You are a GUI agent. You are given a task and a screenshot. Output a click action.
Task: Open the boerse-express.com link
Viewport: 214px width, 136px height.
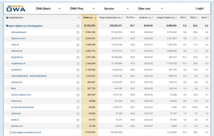21,95
